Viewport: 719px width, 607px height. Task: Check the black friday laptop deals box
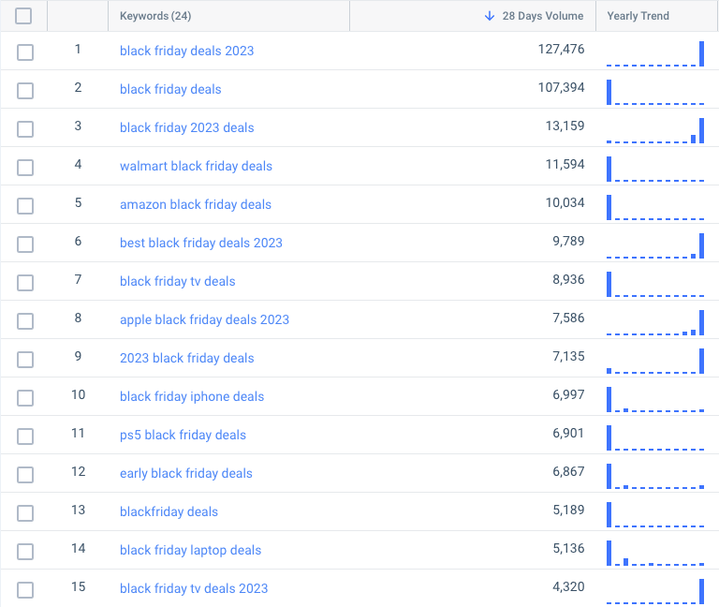[25, 552]
